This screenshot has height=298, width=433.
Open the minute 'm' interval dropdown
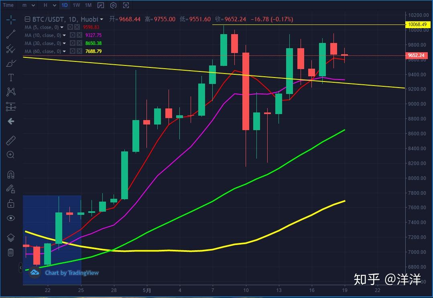(28, 5)
